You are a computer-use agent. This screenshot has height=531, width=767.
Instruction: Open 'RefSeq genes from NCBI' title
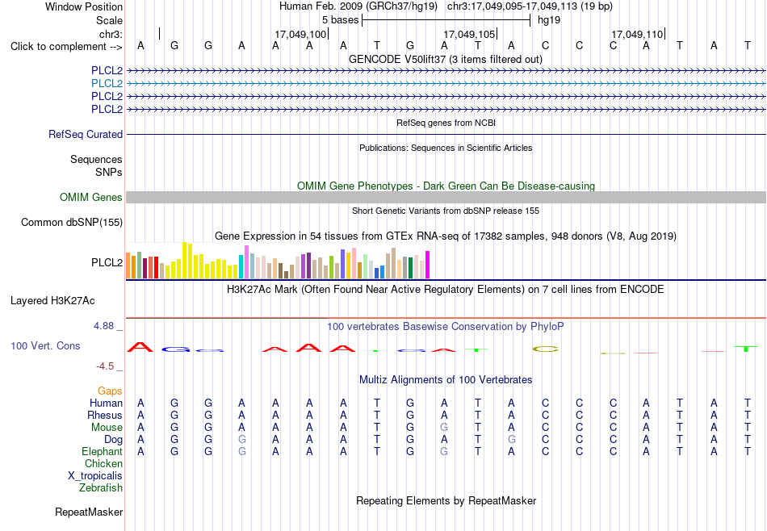click(446, 123)
